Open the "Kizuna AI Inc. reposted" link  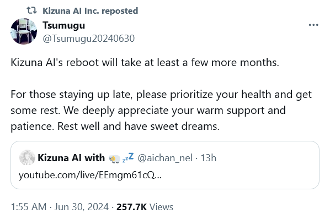click(x=91, y=10)
